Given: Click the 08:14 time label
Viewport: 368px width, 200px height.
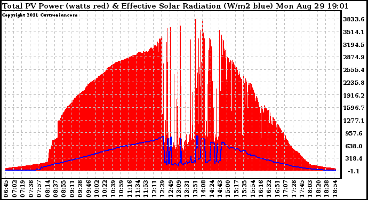Looking at the screenshot, I should tap(47, 189).
